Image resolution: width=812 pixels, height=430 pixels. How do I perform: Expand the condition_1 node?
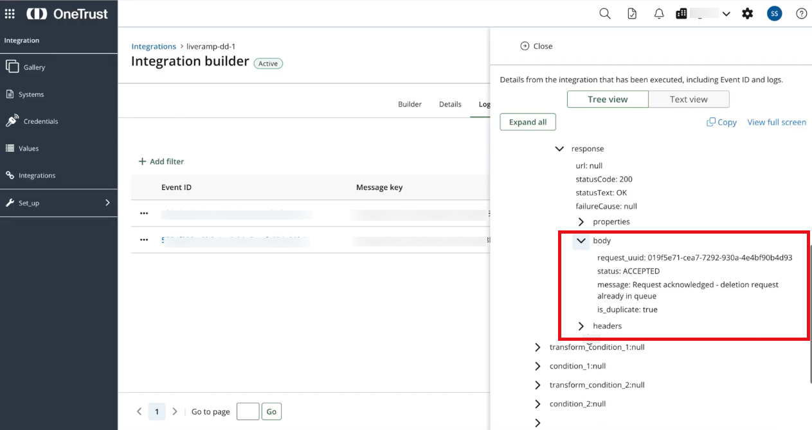click(x=538, y=366)
